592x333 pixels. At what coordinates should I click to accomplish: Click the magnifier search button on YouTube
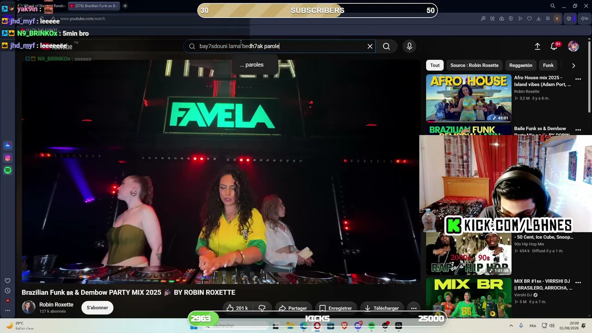[x=387, y=46]
